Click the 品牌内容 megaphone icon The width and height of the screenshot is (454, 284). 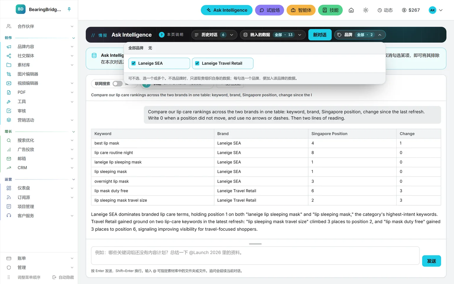coord(9,46)
